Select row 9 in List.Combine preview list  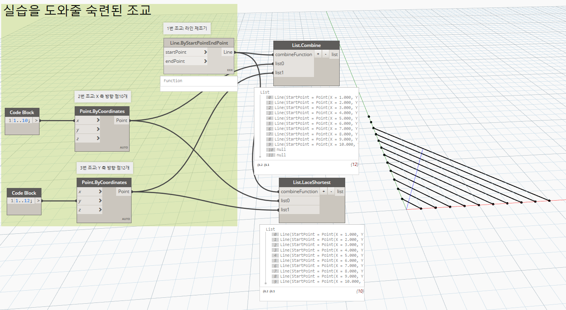point(312,144)
